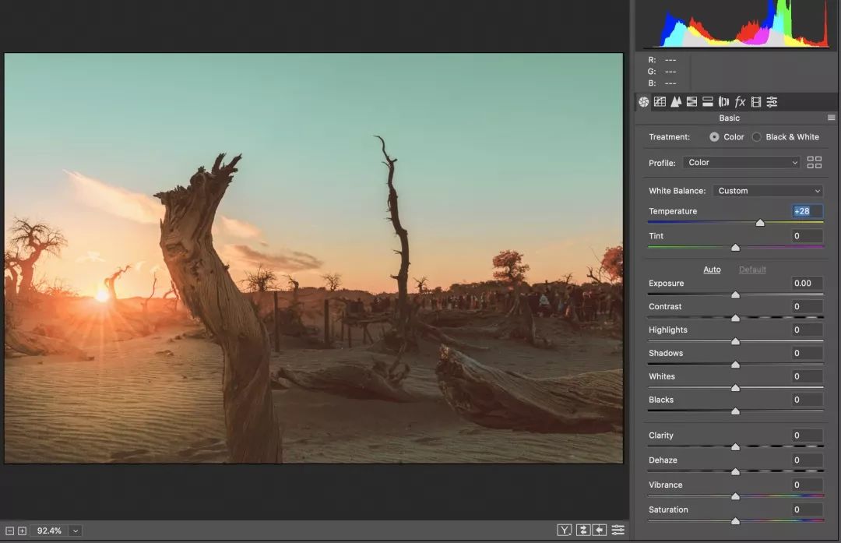Screen dimensions: 841x543
Task: Click the Default settings link
Action: tap(752, 270)
